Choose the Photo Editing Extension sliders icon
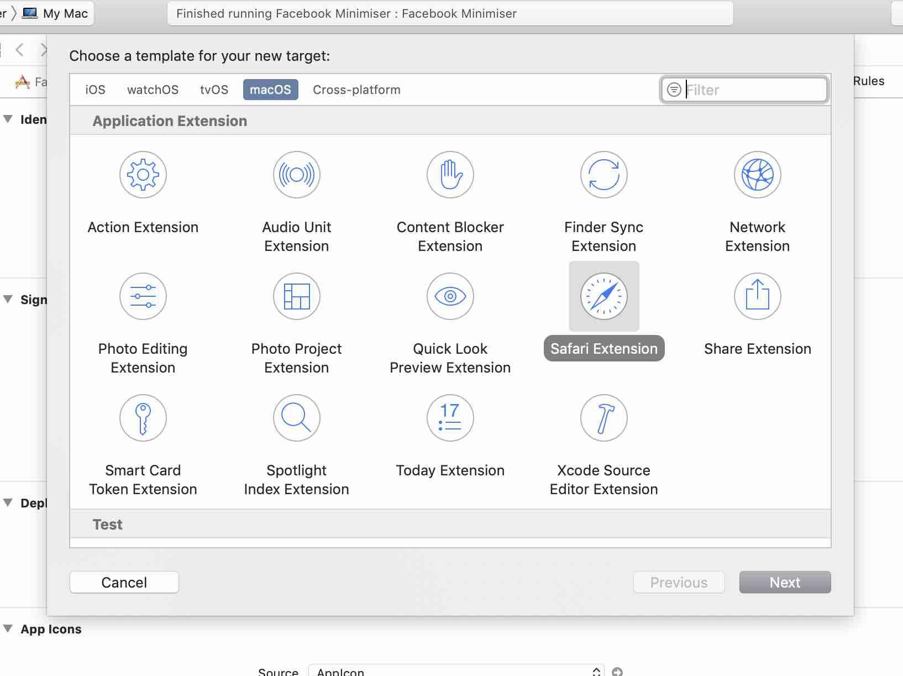 tap(143, 296)
